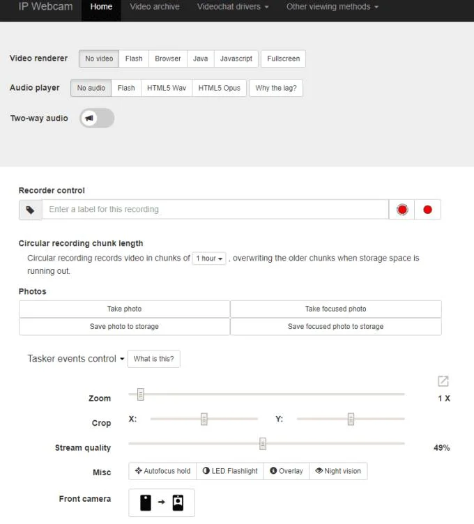474x524 pixels.
Task: Click What is this? button
Action: click(154, 359)
